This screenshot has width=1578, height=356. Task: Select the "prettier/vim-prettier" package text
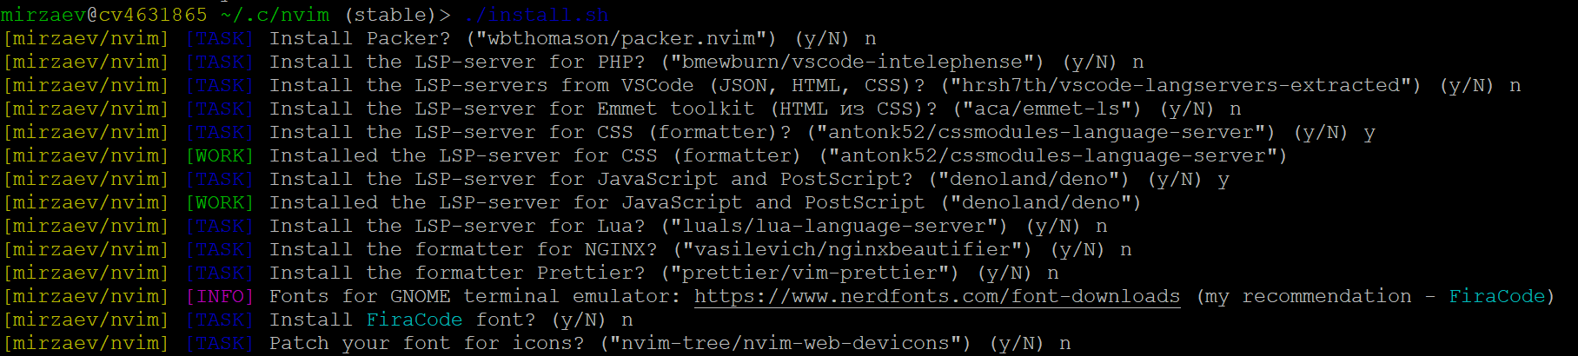810,274
